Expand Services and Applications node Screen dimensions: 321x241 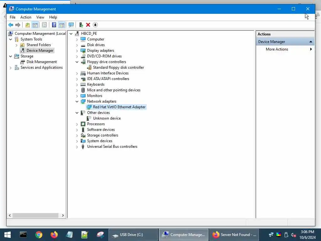click(11, 68)
